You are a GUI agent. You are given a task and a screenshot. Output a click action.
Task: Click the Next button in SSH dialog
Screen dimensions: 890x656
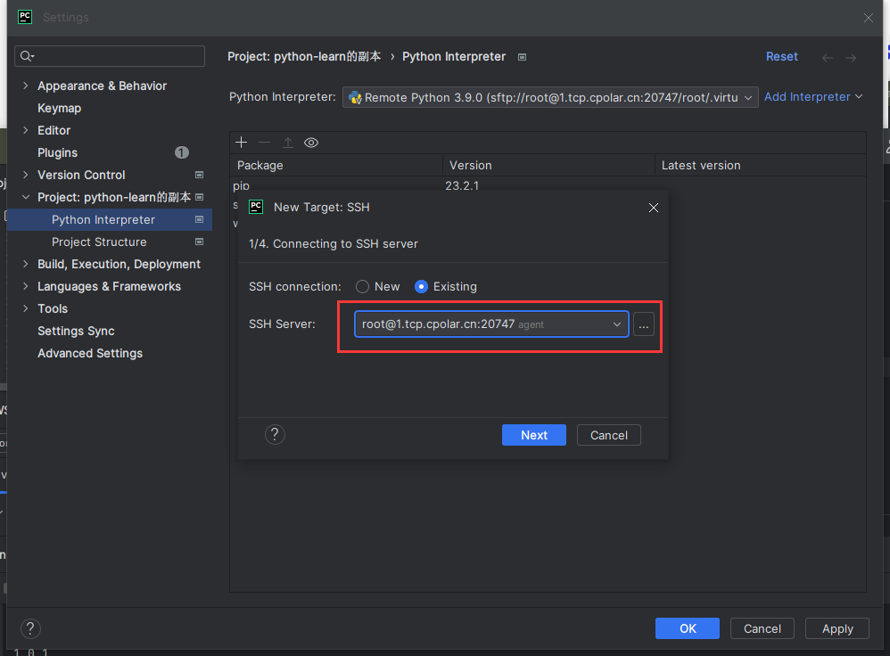(x=533, y=435)
